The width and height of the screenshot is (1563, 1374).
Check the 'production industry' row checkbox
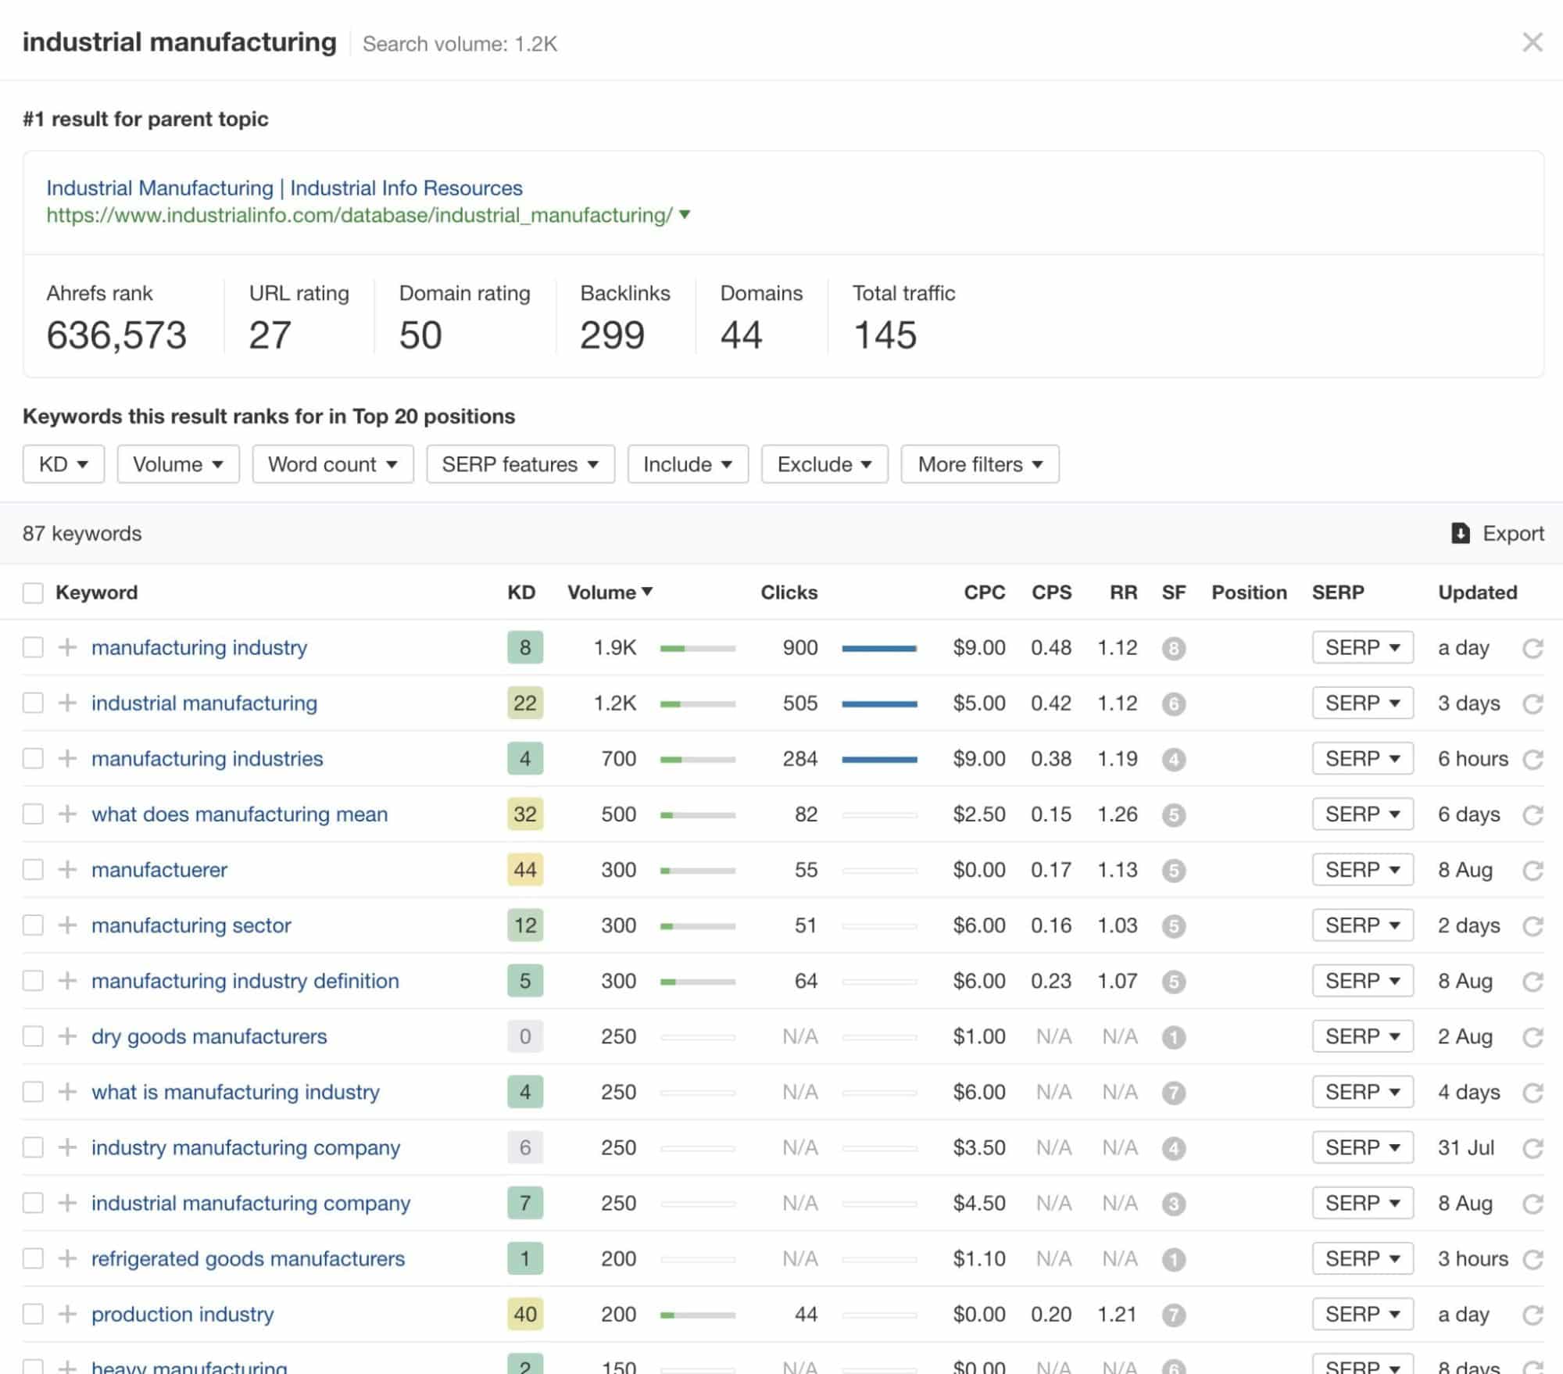(x=33, y=1314)
